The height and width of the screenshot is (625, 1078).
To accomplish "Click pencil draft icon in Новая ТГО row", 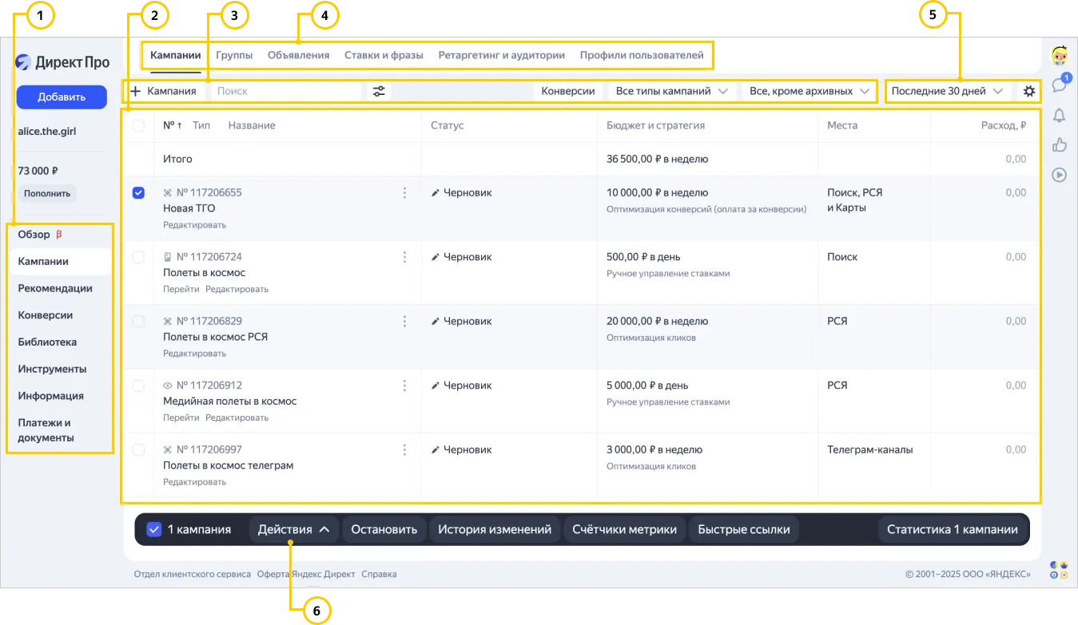I will (436, 193).
